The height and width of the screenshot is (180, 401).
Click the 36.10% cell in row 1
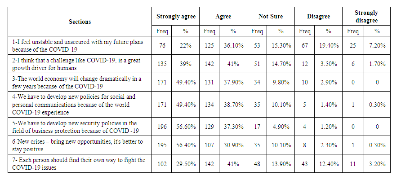point(233,45)
